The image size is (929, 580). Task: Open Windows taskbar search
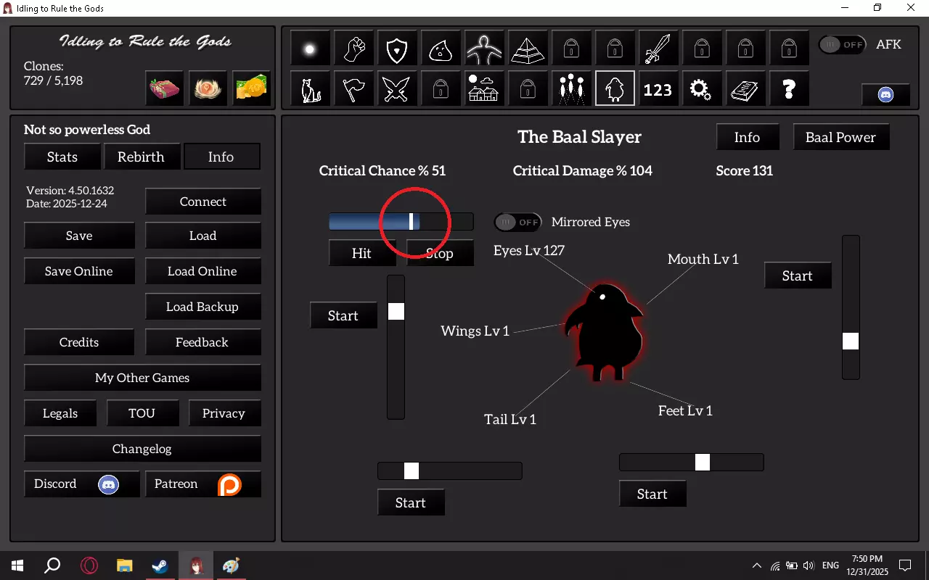point(52,565)
